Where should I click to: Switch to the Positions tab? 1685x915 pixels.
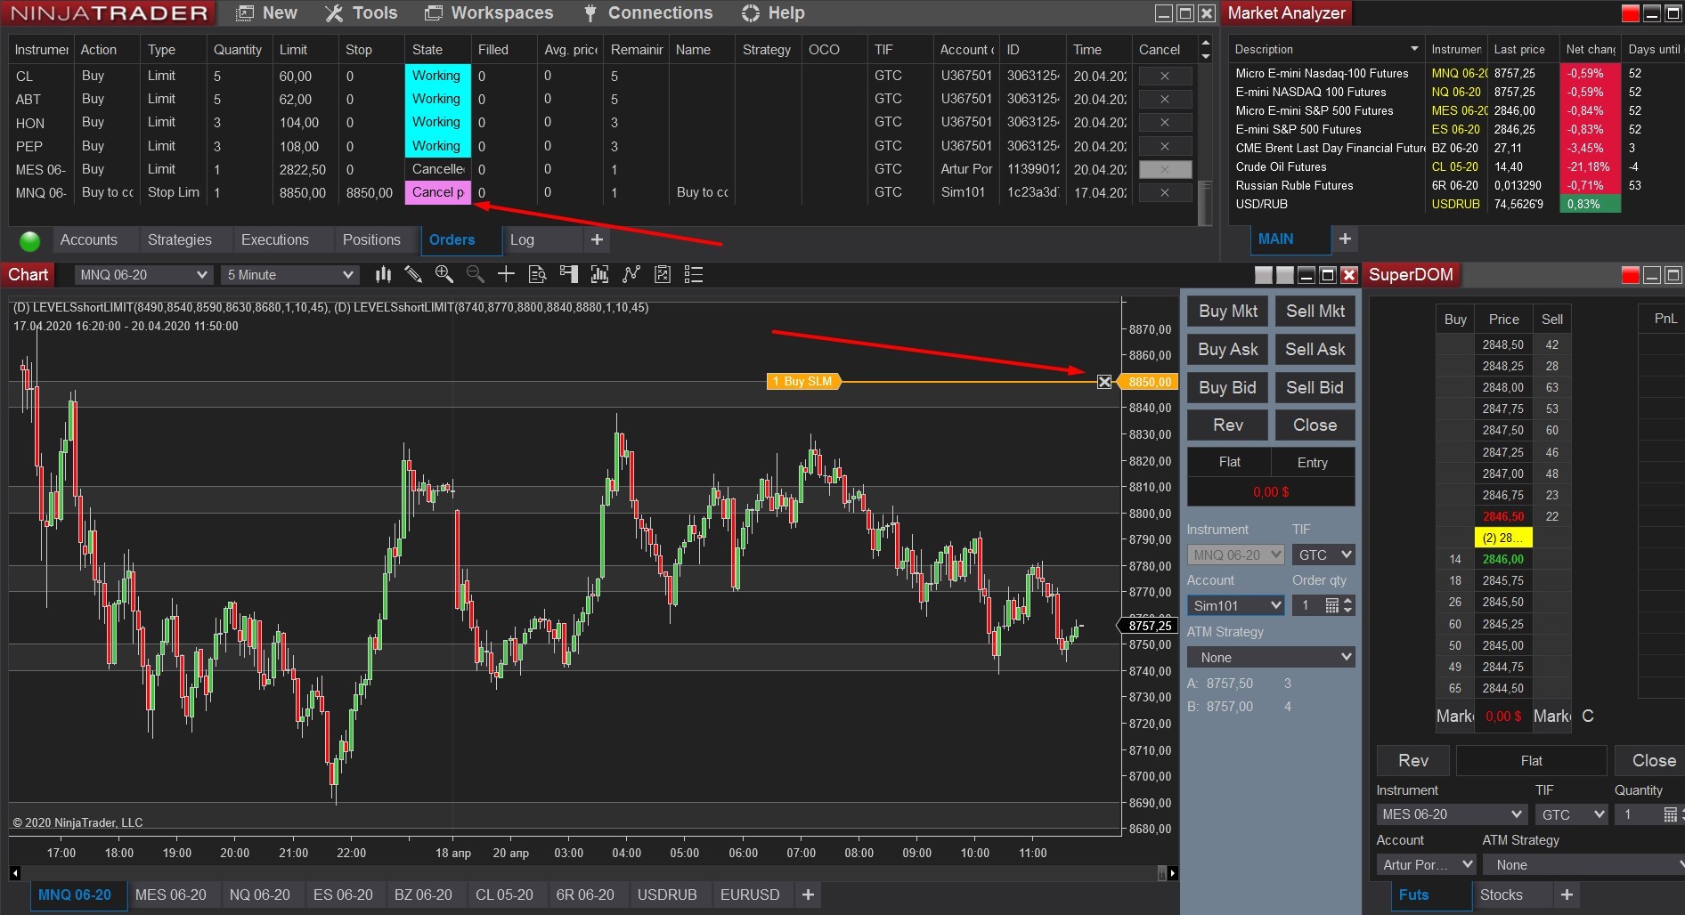point(371,239)
